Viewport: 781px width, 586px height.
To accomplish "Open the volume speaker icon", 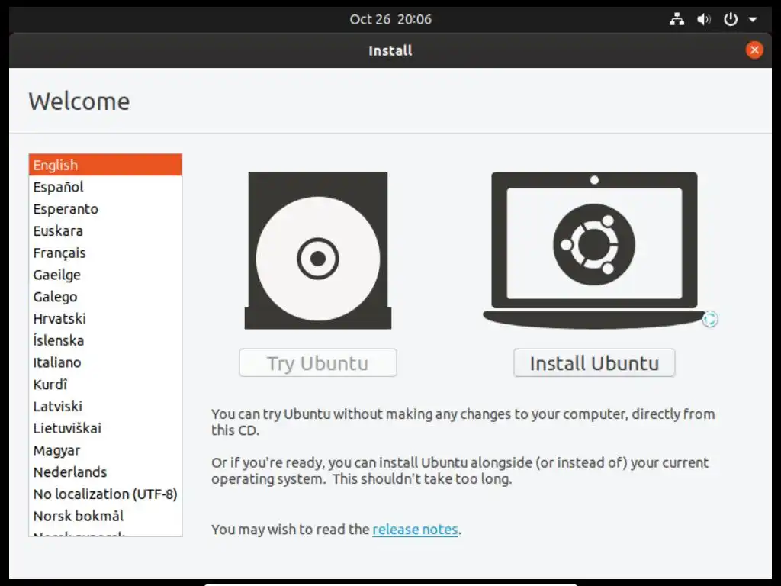I will [x=704, y=19].
